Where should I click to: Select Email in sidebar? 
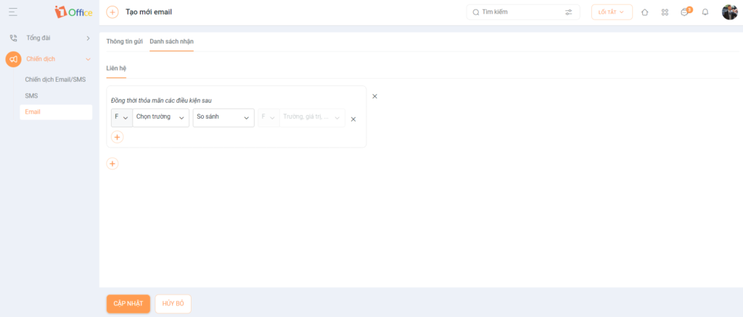point(56,112)
